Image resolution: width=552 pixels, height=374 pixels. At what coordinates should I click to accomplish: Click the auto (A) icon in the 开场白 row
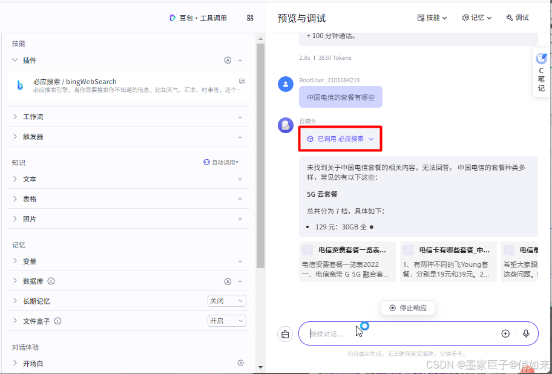[241, 363]
